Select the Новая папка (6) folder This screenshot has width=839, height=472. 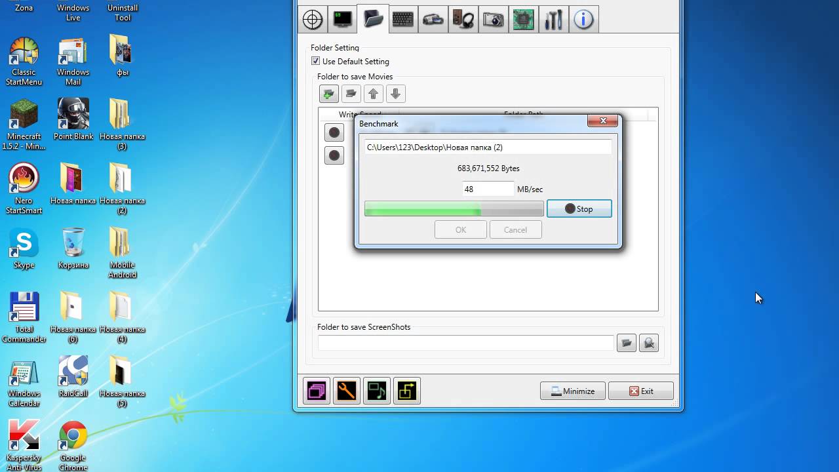click(x=73, y=318)
